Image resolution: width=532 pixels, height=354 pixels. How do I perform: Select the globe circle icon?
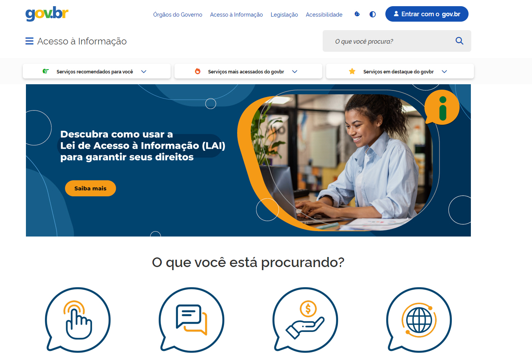pos(419,320)
